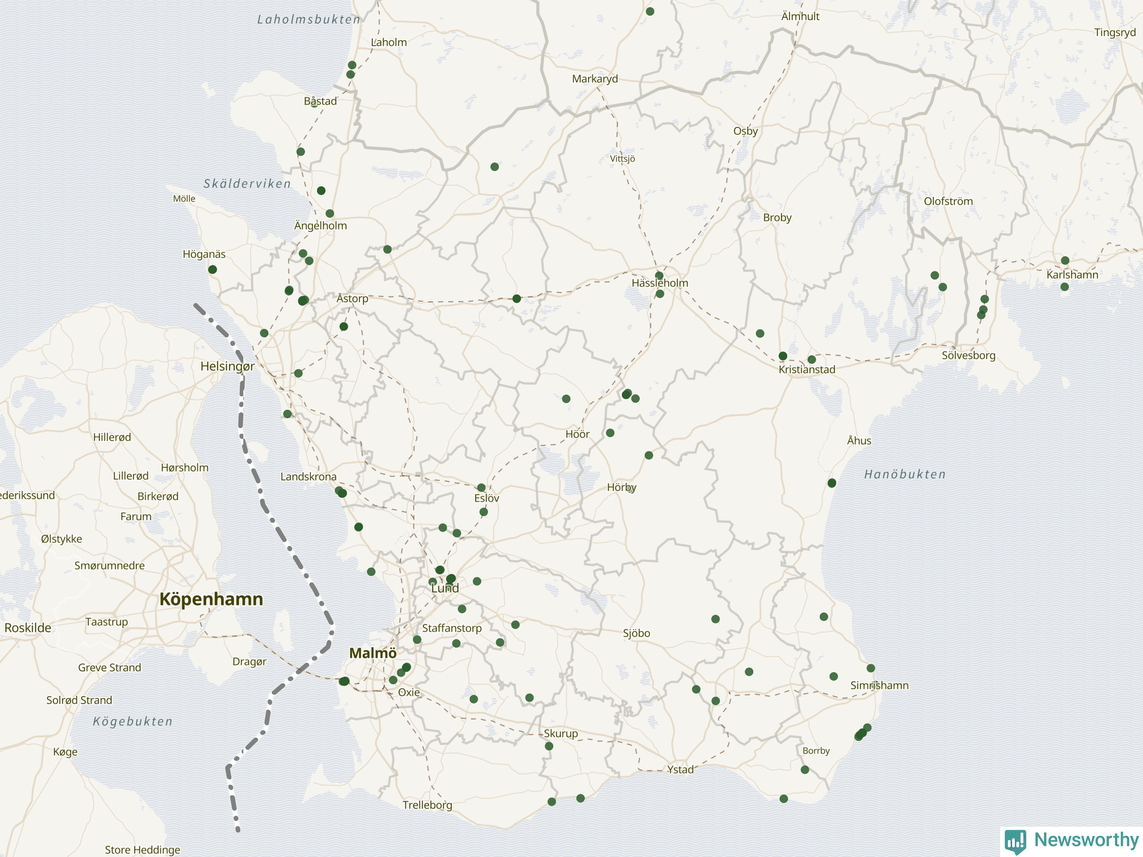Click the Taastrup label
The width and height of the screenshot is (1143, 857).
pyautogui.click(x=106, y=622)
